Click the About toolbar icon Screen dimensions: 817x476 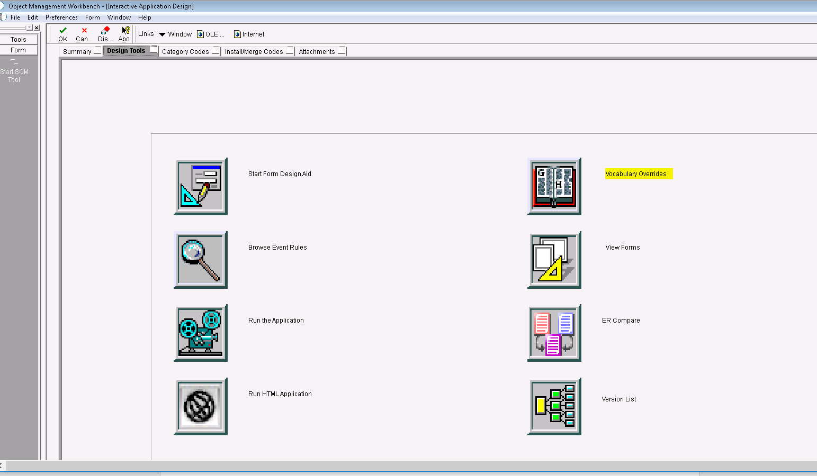coord(125,34)
